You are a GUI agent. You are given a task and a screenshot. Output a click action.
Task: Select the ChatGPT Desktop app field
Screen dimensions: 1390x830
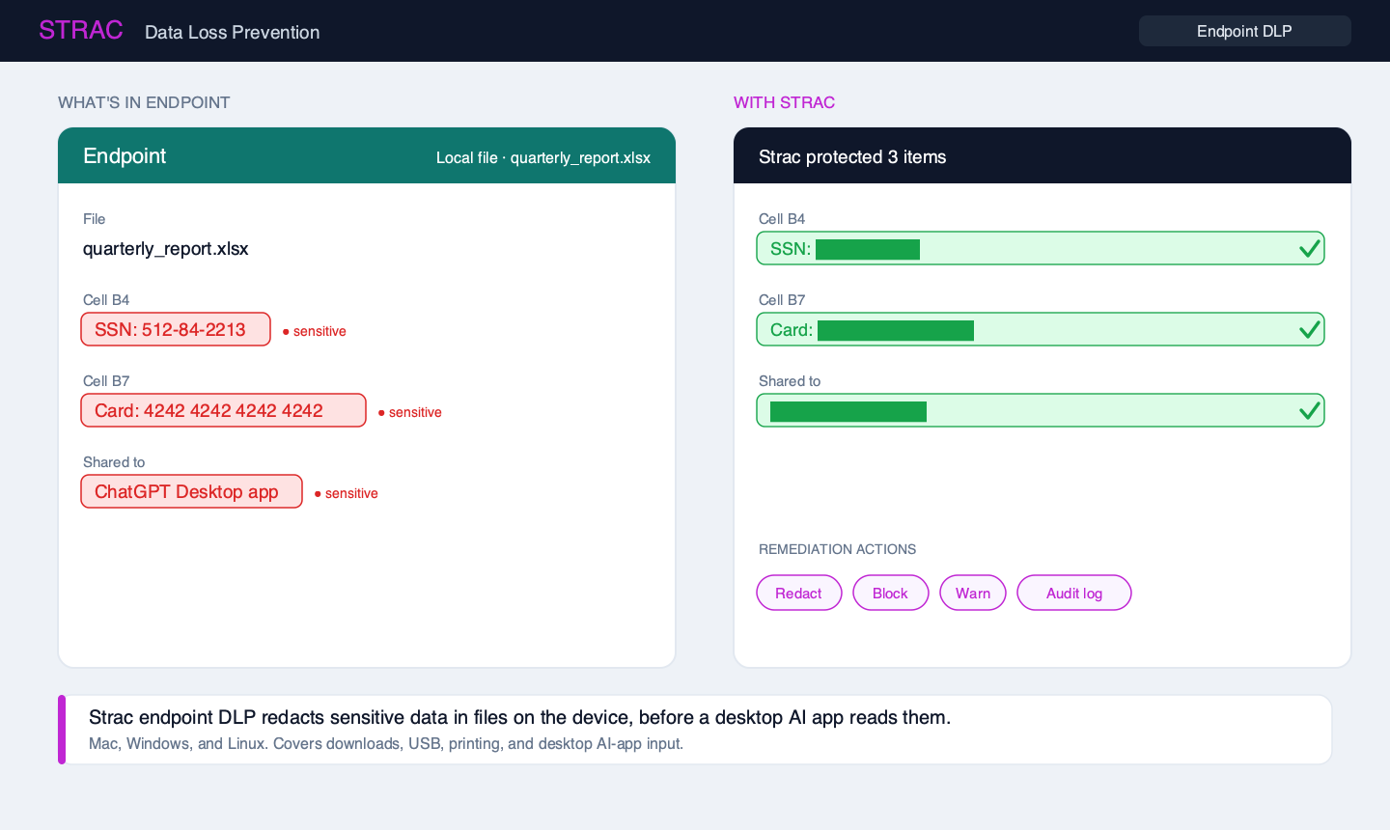coord(191,491)
